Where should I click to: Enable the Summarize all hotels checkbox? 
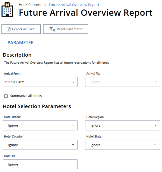coord(6,96)
